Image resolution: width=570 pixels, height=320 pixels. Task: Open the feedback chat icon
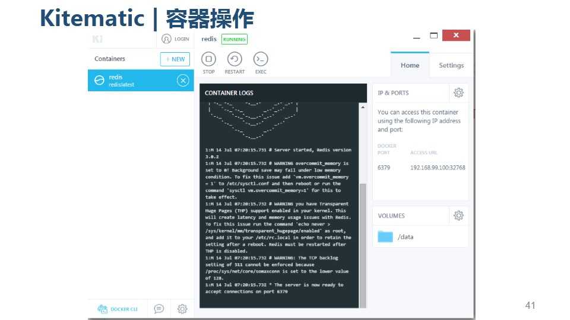(x=159, y=309)
